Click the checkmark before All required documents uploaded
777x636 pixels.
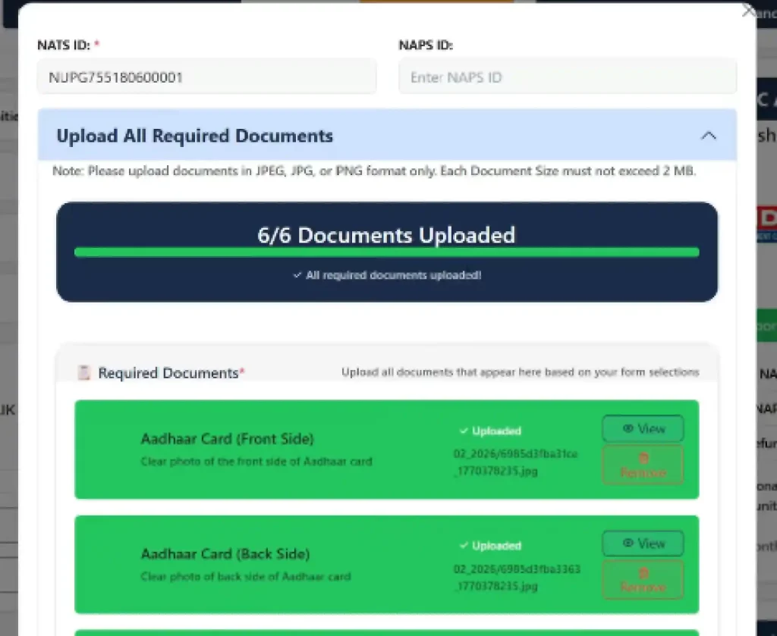pos(297,276)
